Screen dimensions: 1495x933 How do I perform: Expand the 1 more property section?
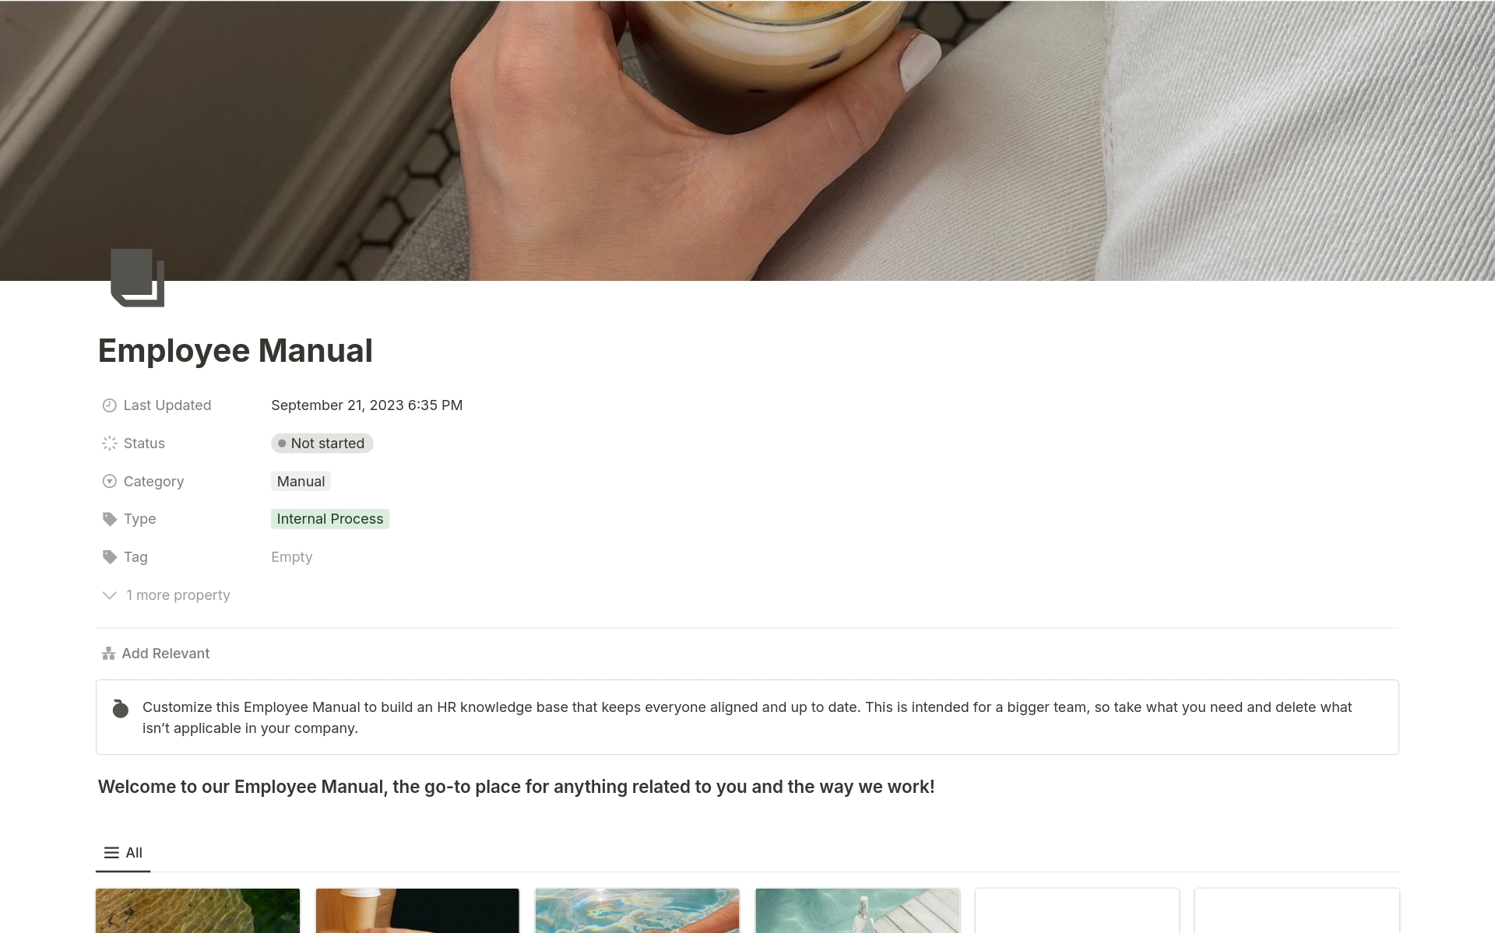167,595
